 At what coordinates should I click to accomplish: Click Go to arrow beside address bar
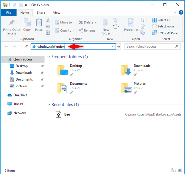(118, 47)
